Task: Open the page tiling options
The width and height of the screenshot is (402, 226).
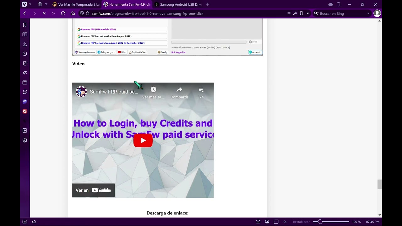Action: 276,222
